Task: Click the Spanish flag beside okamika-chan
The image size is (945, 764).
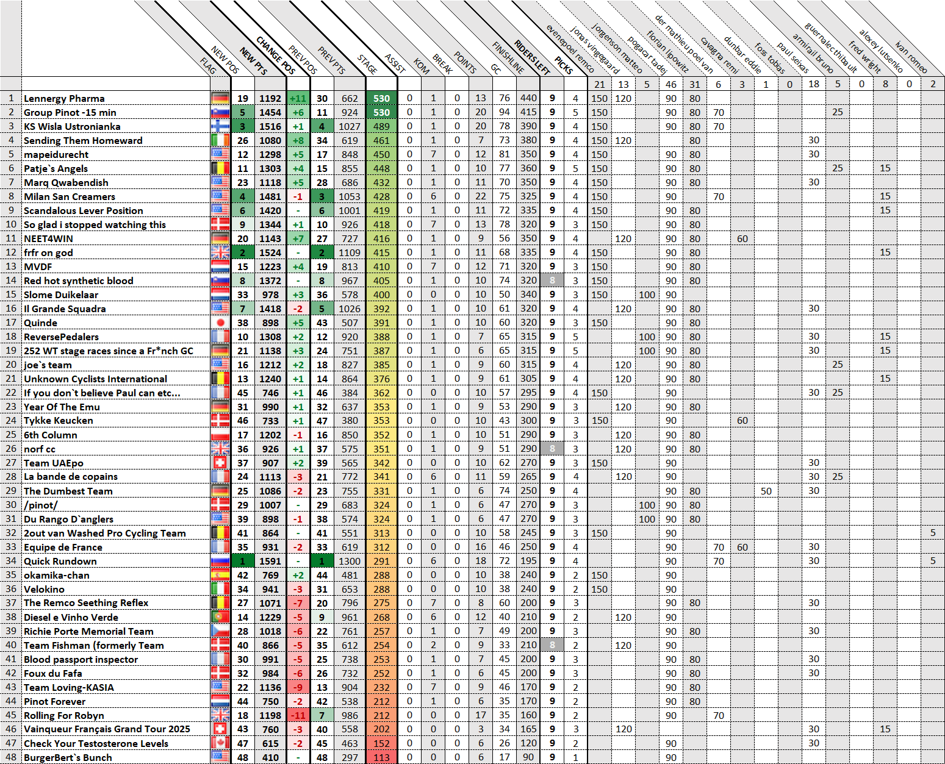Action: point(220,575)
